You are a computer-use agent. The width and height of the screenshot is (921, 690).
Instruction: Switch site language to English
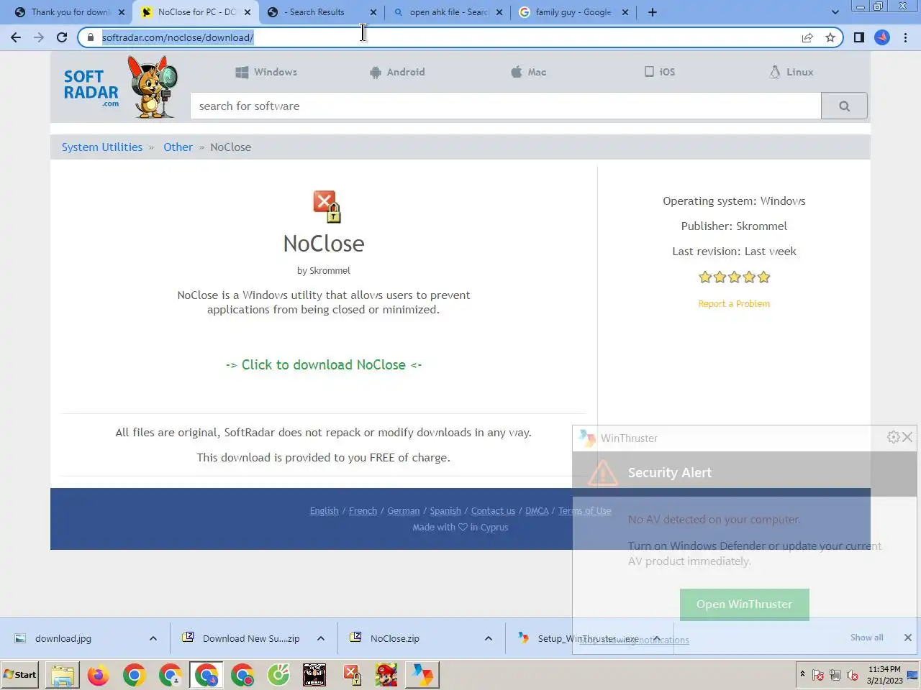point(324,510)
